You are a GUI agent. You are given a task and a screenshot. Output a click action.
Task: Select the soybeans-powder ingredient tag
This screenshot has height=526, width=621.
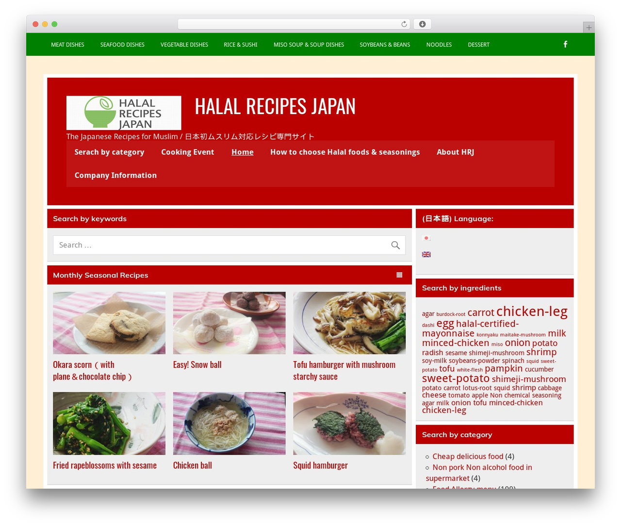[474, 361]
